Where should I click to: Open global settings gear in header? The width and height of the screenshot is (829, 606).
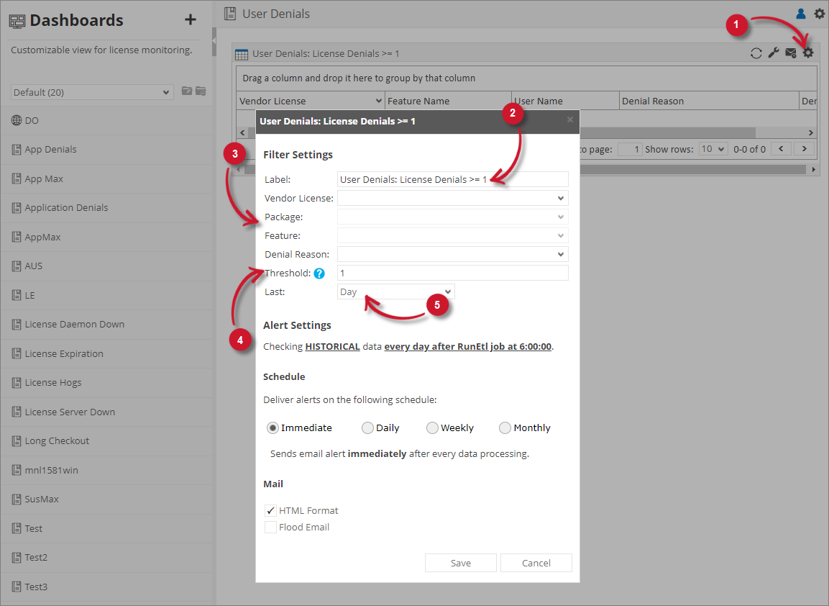[x=819, y=14]
